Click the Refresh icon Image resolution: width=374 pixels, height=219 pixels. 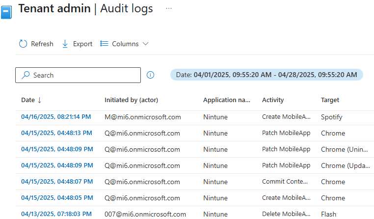pyautogui.click(x=23, y=44)
